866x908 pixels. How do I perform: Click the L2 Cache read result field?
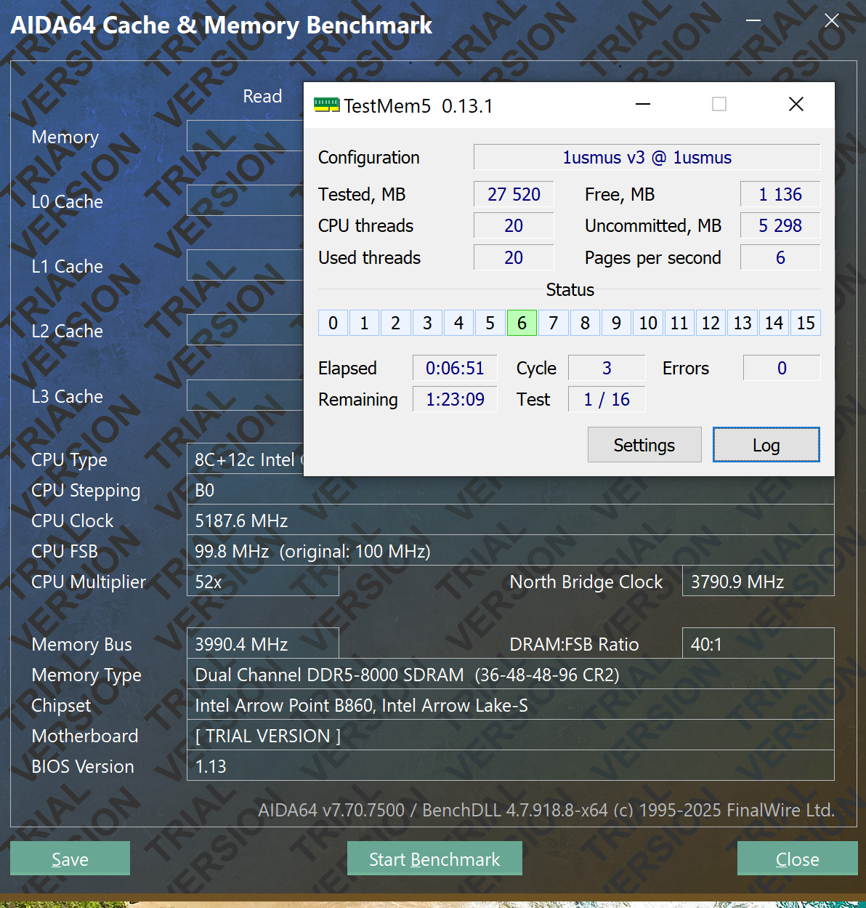pyautogui.click(x=245, y=330)
